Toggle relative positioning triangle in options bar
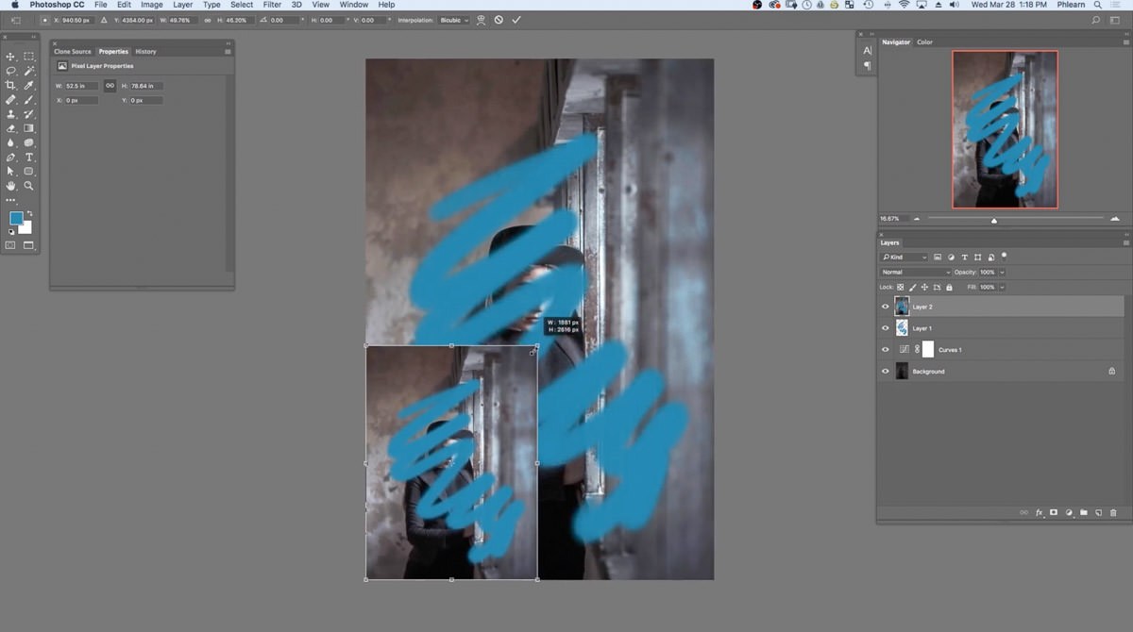1133x632 pixels. (x=105, y=20)
